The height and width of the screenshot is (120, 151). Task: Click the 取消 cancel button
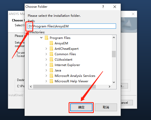[x=106, y=107]
